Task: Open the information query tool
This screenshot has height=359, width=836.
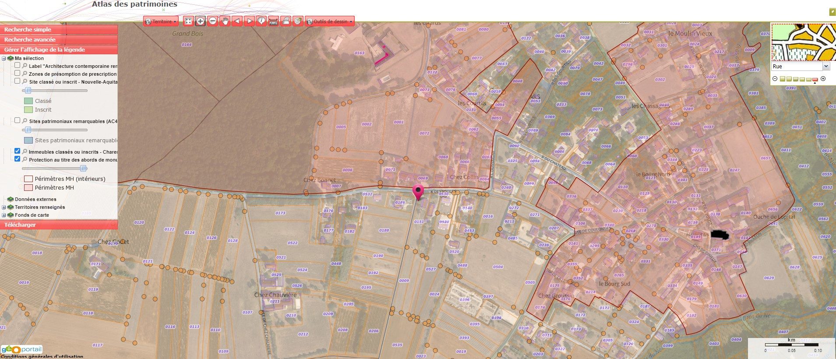Action: 261,21
